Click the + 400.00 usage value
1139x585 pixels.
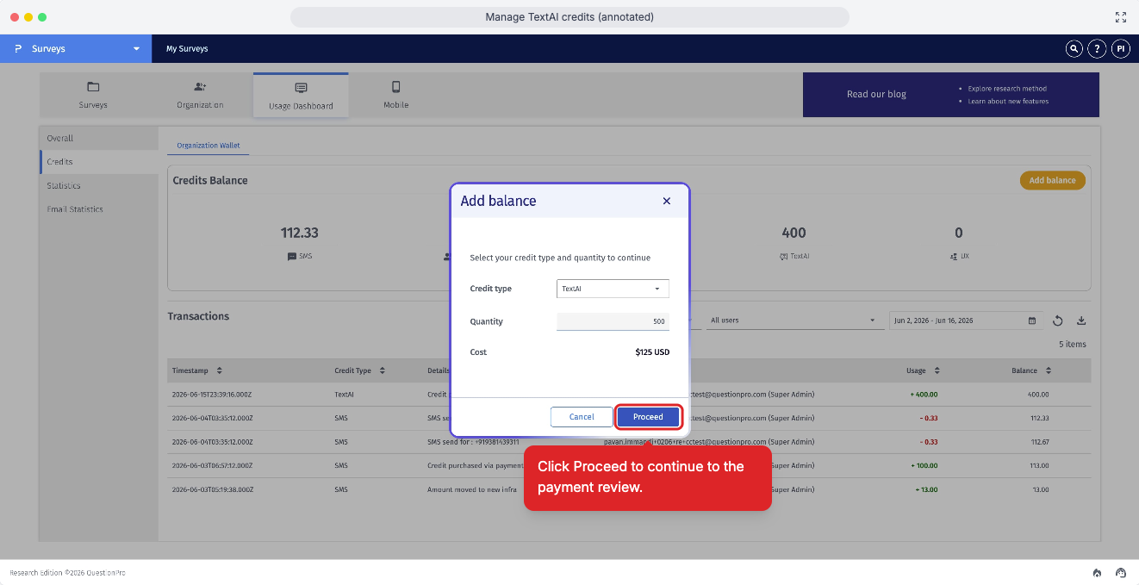tap(923, 394)
